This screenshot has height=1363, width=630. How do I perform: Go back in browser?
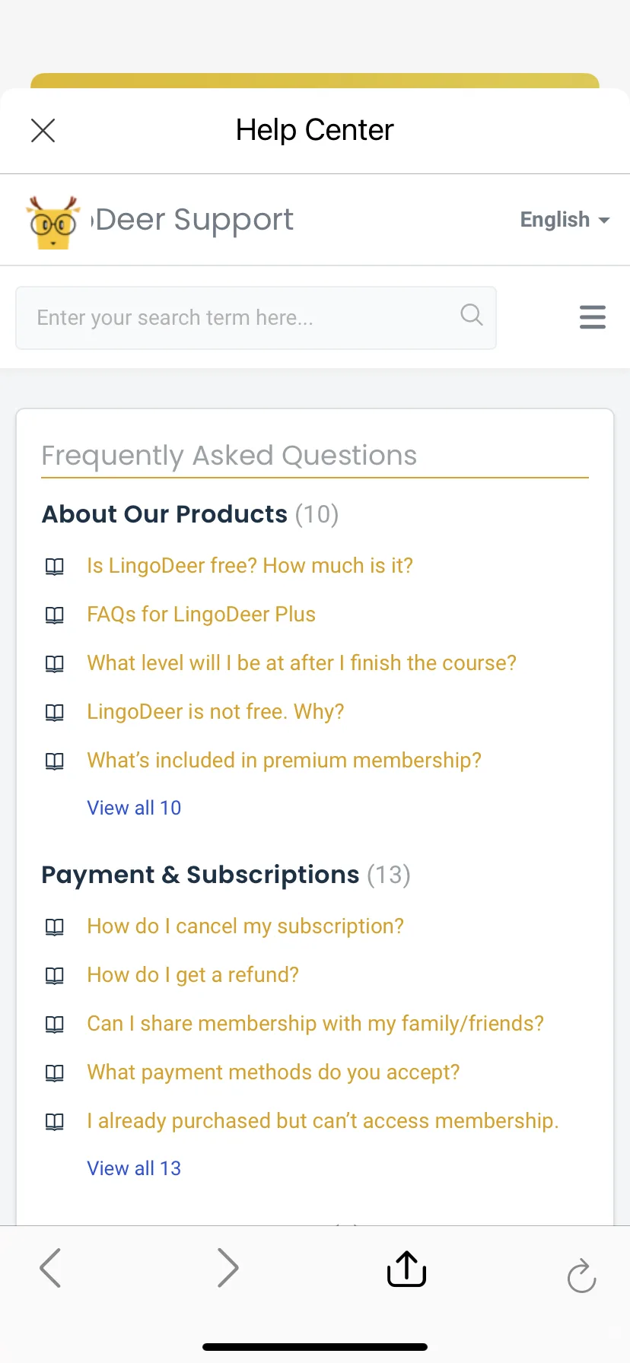(50, 1268)
